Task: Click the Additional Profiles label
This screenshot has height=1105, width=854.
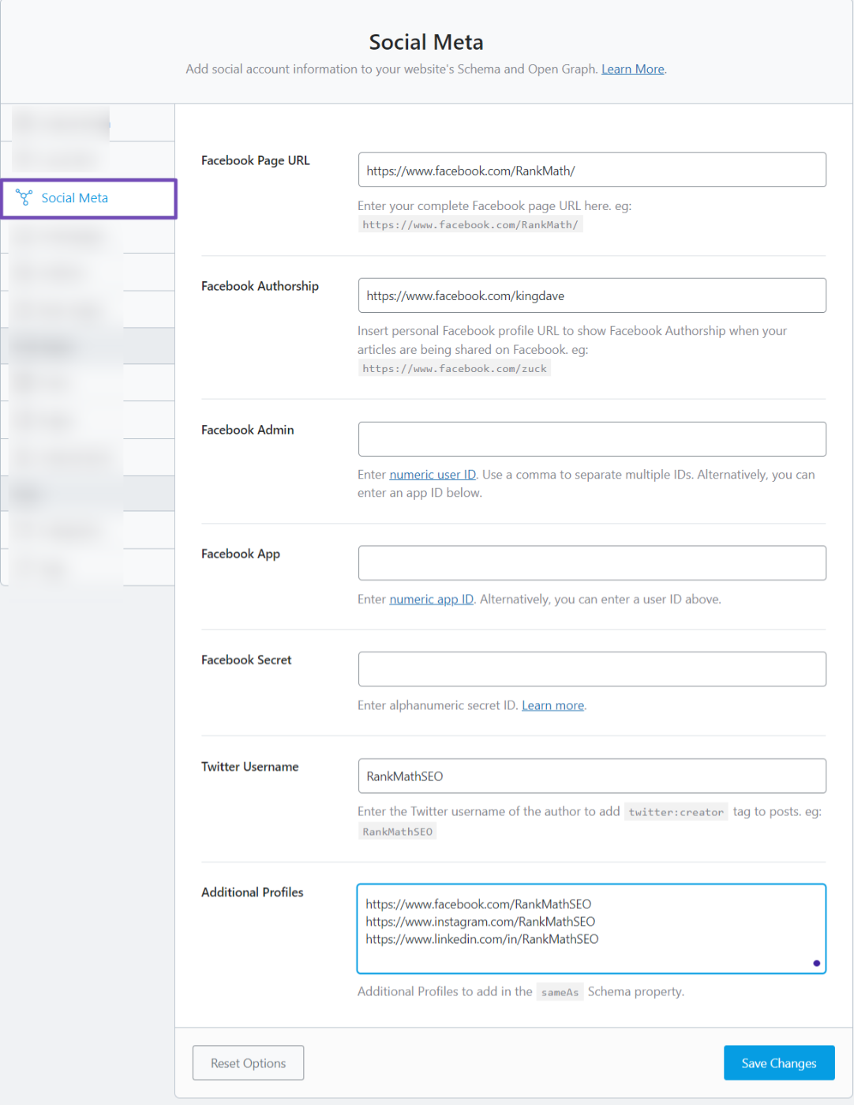Action: click(x=252, y=892)
